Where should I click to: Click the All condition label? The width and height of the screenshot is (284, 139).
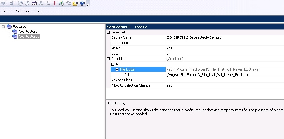point(117,64)
